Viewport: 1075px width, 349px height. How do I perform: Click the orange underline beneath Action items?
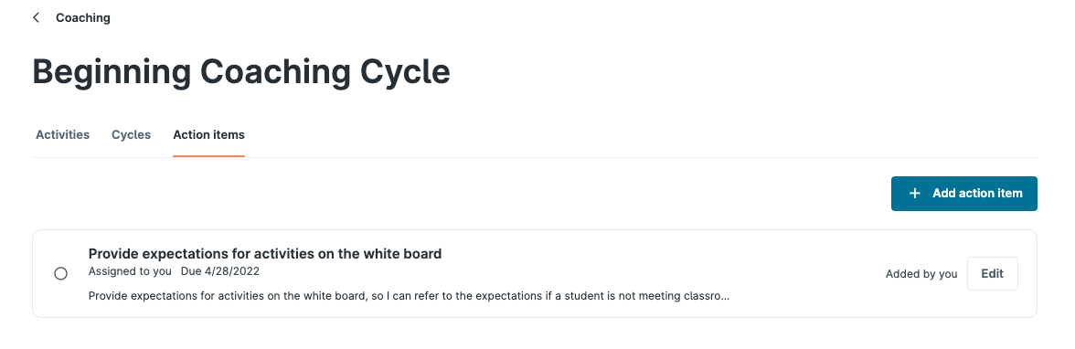tap(208, 156)
